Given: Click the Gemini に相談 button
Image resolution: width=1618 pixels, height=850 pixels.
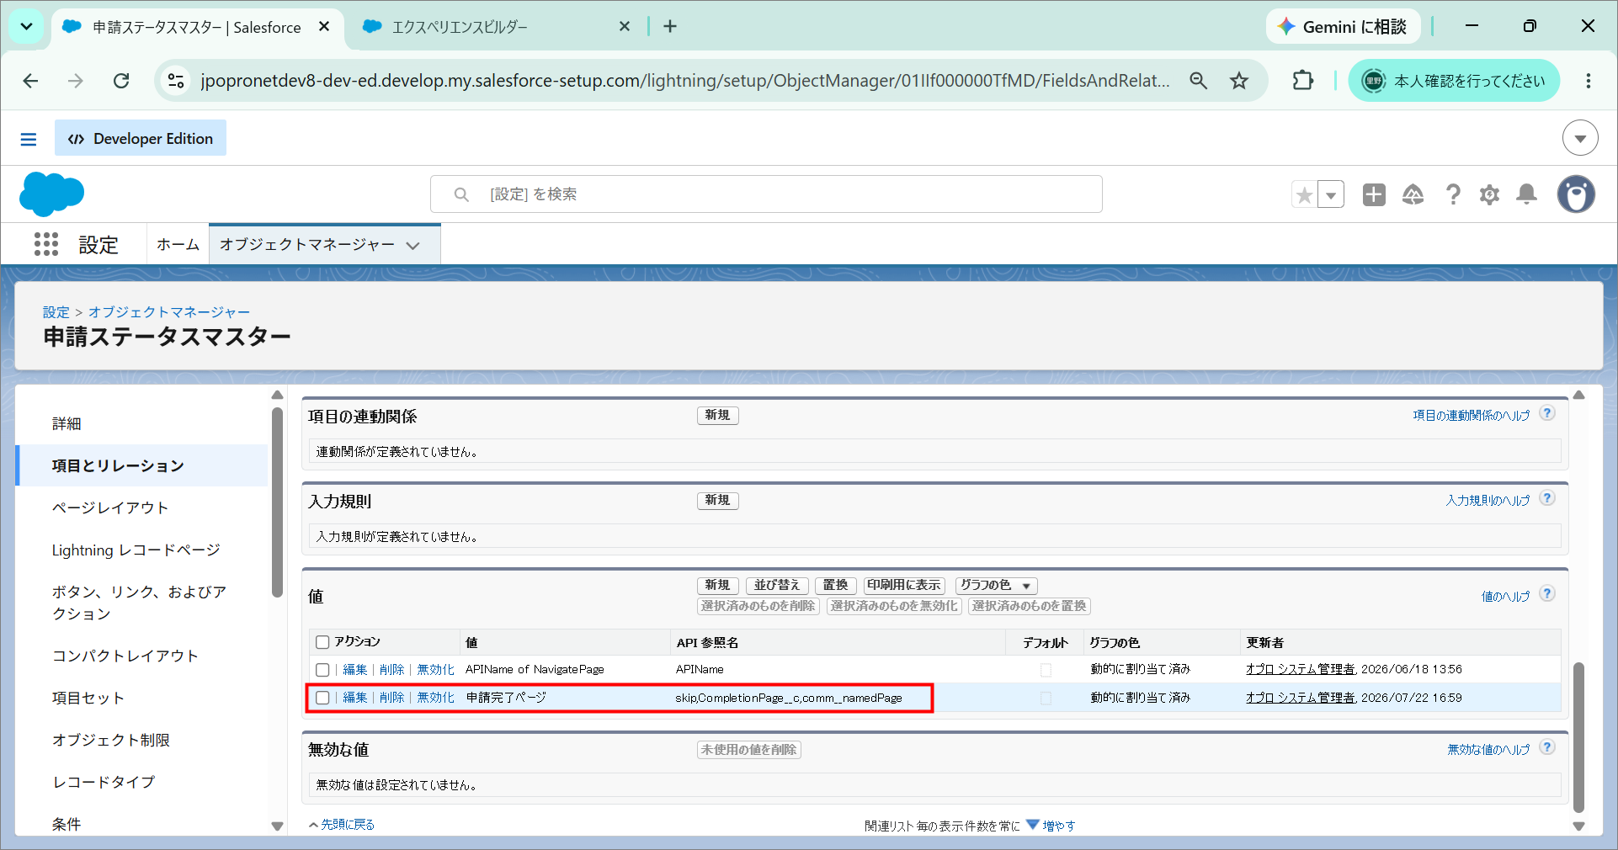Looking at the screenshot, I should click(x=1343, y=27).
